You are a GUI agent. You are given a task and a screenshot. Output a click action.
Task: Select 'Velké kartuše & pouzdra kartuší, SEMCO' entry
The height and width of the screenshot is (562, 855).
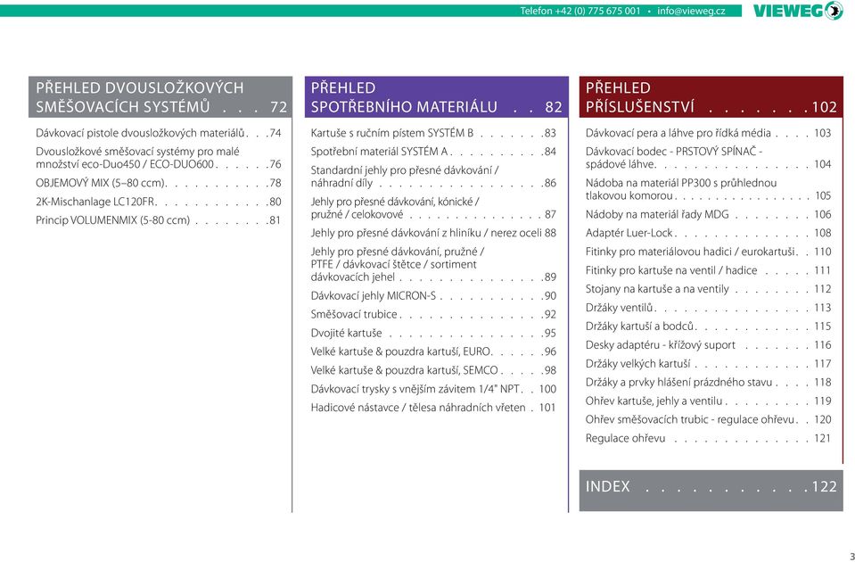(433, 370)
